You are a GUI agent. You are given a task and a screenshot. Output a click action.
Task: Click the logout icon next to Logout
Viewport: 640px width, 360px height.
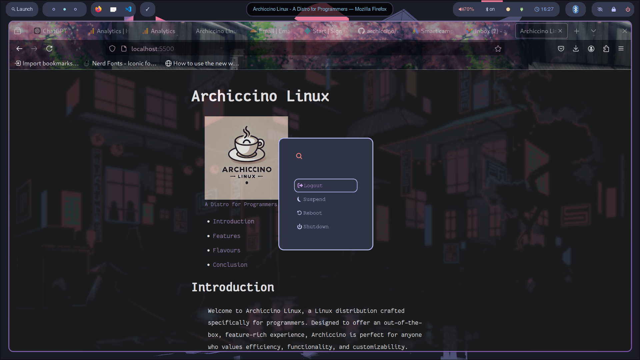click(300, 185)
